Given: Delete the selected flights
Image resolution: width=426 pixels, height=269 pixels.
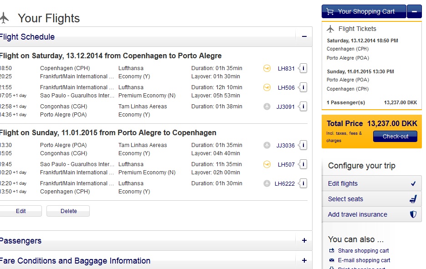Looking at the screenshot, I should click(x=68, y=211).
